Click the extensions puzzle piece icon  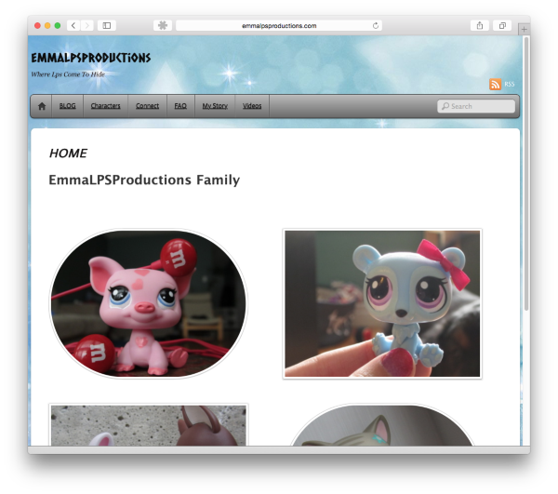[163, 25]
